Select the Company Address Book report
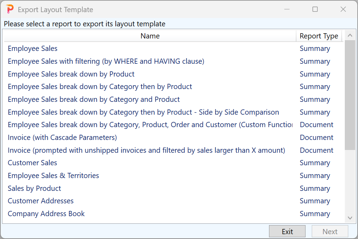358x239 pixels. [46, 214]
